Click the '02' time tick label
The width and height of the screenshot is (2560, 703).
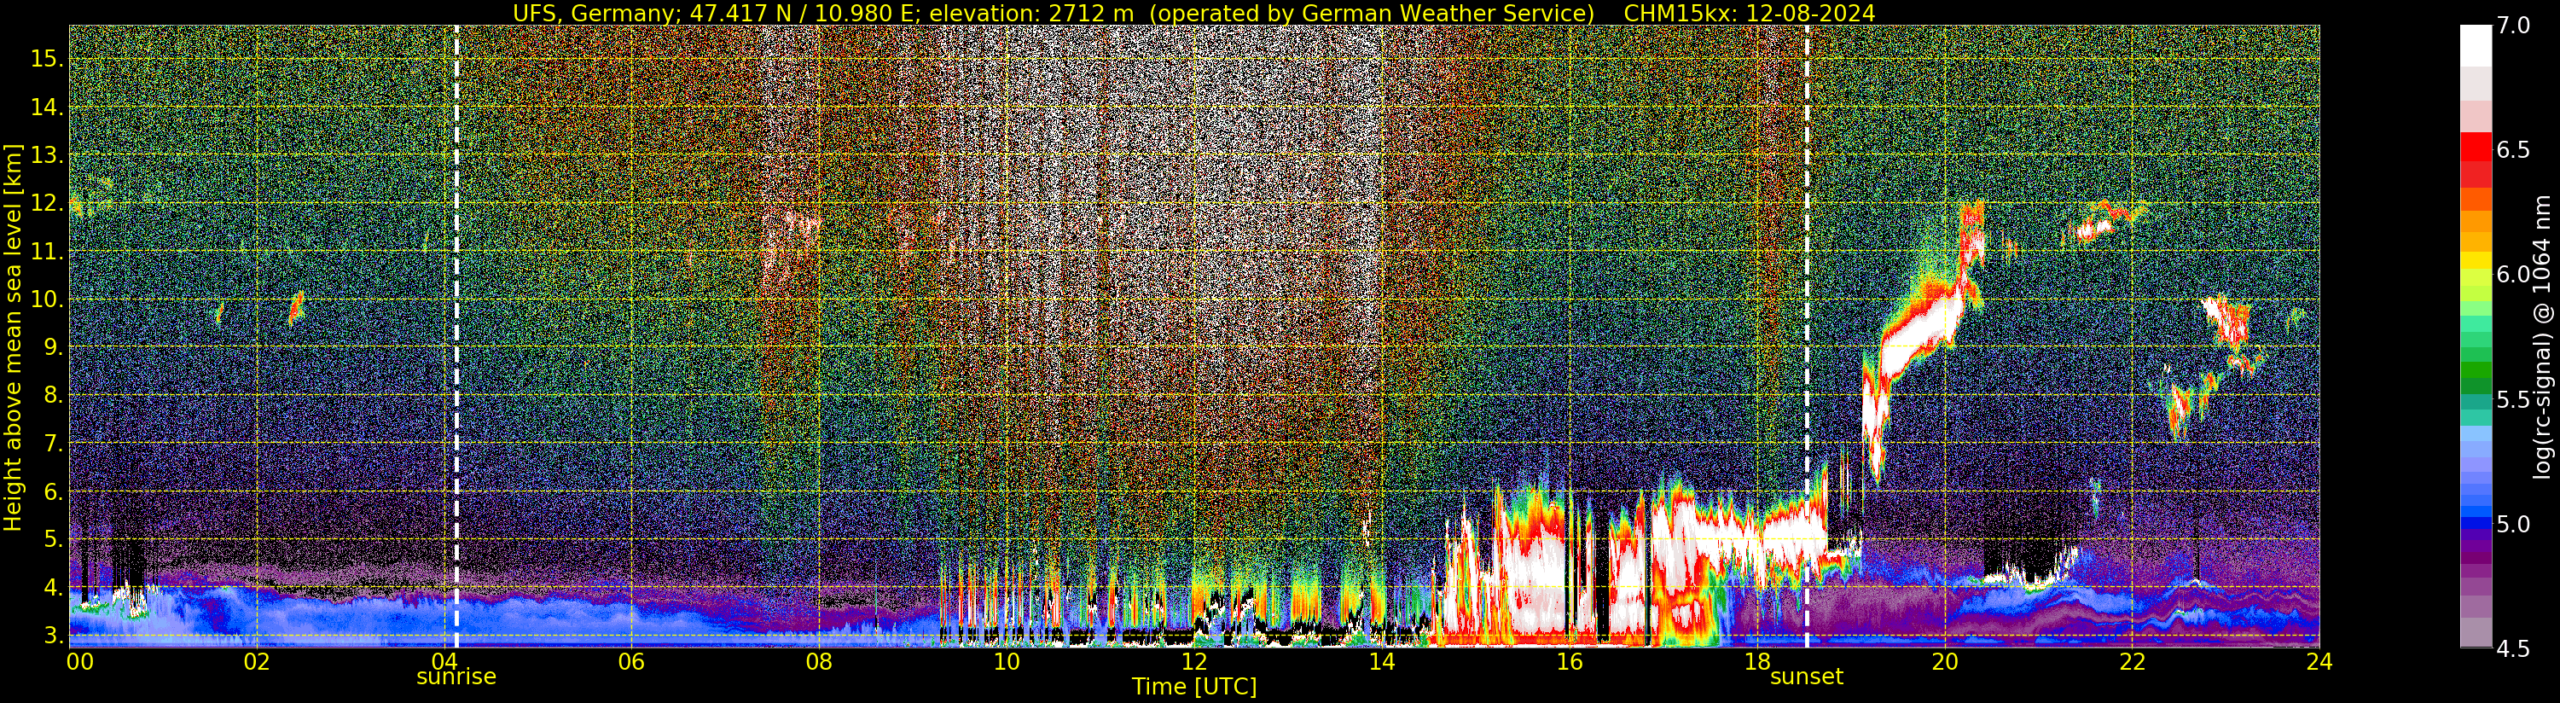click(x=257, y=661)
